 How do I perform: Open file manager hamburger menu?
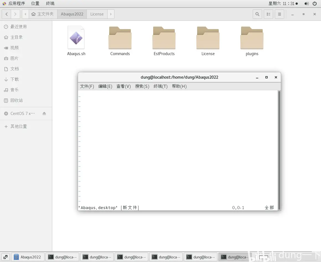280,14
